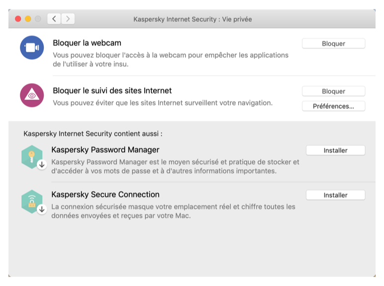Open Préférences for website tracking
Image resolution: width=384 pixels, height=286 pixels.
coord(334,106)
